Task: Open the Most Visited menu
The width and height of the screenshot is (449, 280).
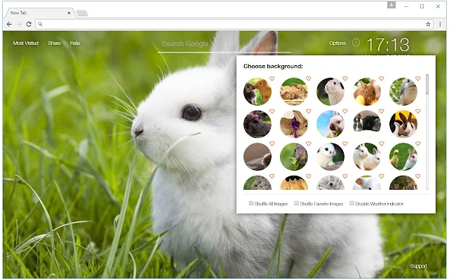Action: pos(26,43)
